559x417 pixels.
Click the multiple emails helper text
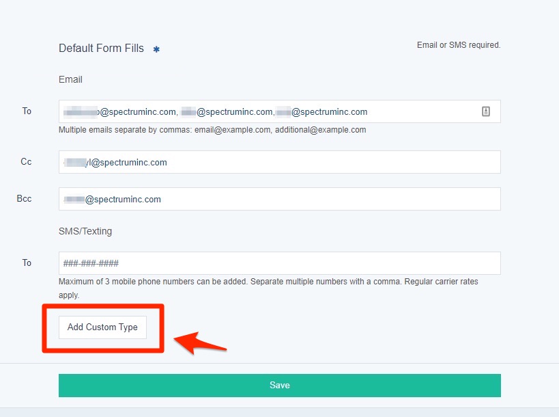212,130
